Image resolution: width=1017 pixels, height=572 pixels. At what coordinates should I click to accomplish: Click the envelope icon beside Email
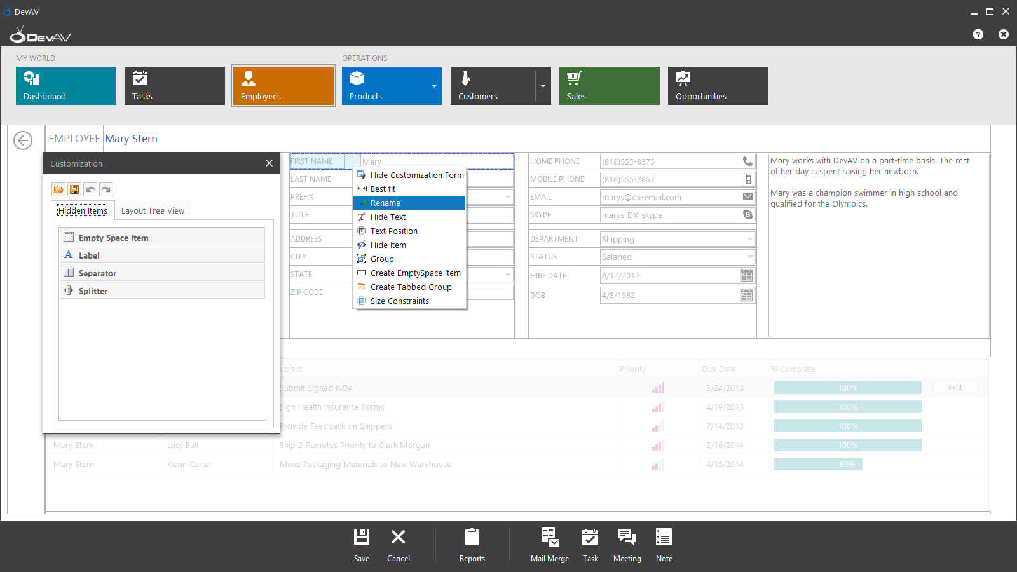pyautogui.click(x=747, y=197)
